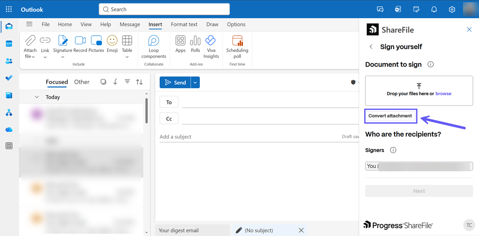Click the browse link in ShareFile
The image size is (479, 236).
click(x=443, y=93)
